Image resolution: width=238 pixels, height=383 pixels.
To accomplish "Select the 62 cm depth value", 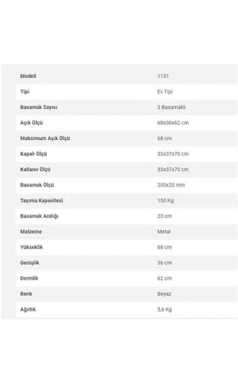I will point(164,278).
